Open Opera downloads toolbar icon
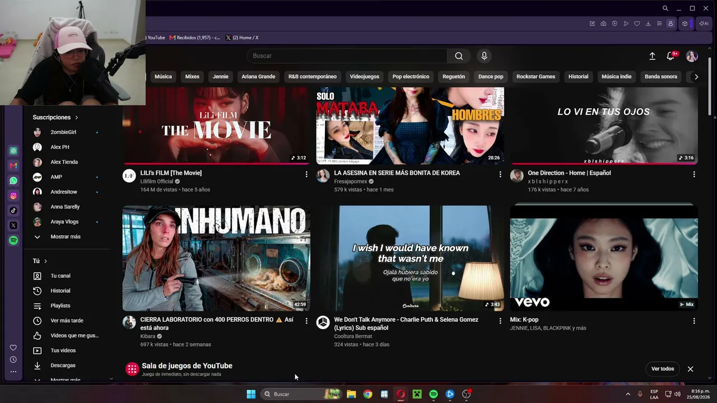Image resolution: width=717 pixels, height=403 pixels. coord(648,24)
